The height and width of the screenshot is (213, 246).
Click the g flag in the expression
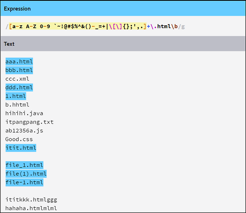tap(183, 27)
